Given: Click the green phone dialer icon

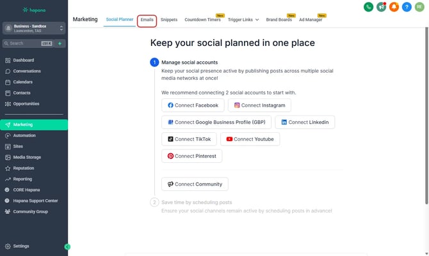Looking at the screenshot, I should coord(368,7).
